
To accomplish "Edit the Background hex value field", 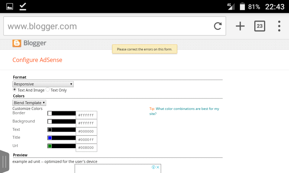I will [86, 123].
